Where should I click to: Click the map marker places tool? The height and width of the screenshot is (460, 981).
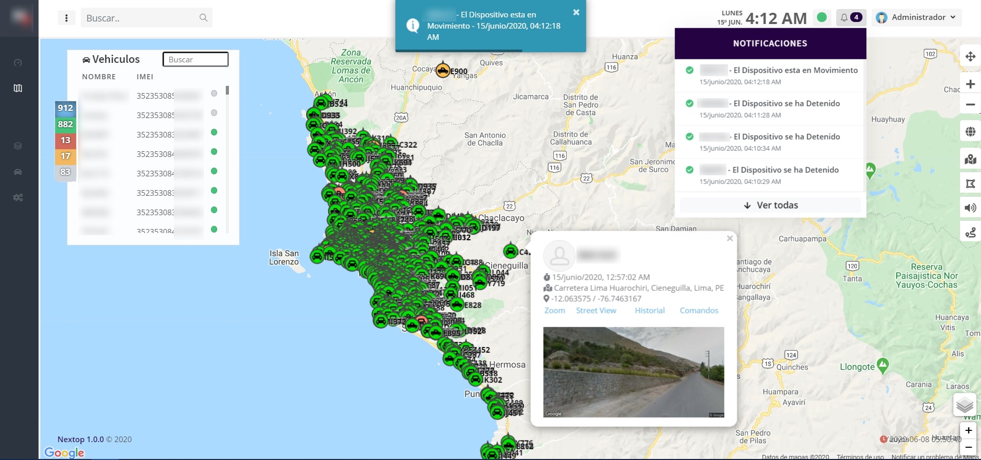pyautogui.click(x=970, y=159)
